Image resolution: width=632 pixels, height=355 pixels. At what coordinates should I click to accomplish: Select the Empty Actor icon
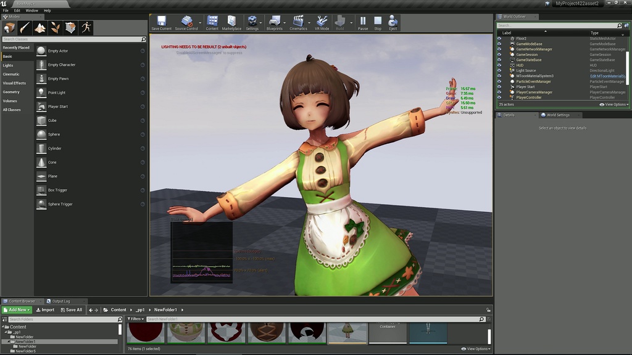(x=41, y=51)
